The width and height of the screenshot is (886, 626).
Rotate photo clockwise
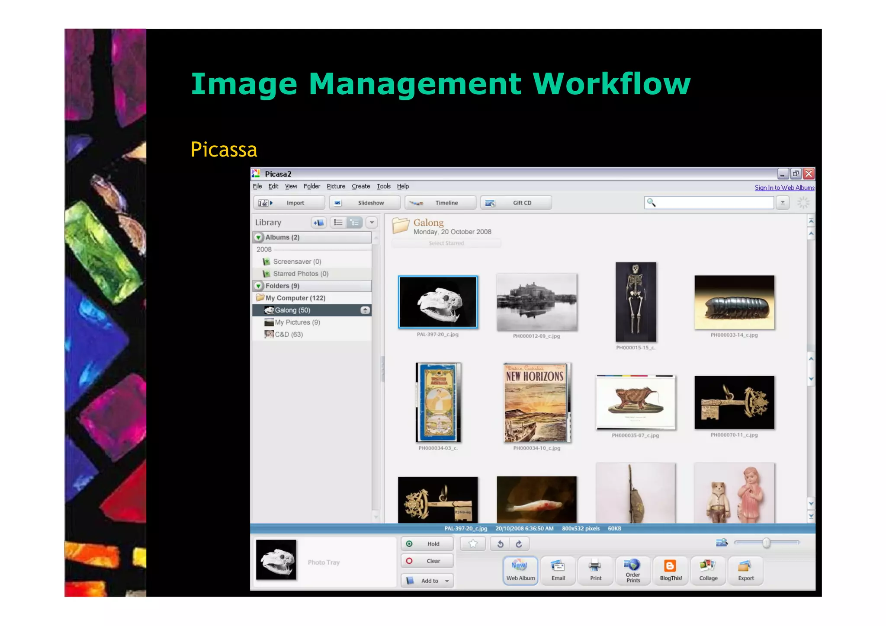click(x=519, y=544)
